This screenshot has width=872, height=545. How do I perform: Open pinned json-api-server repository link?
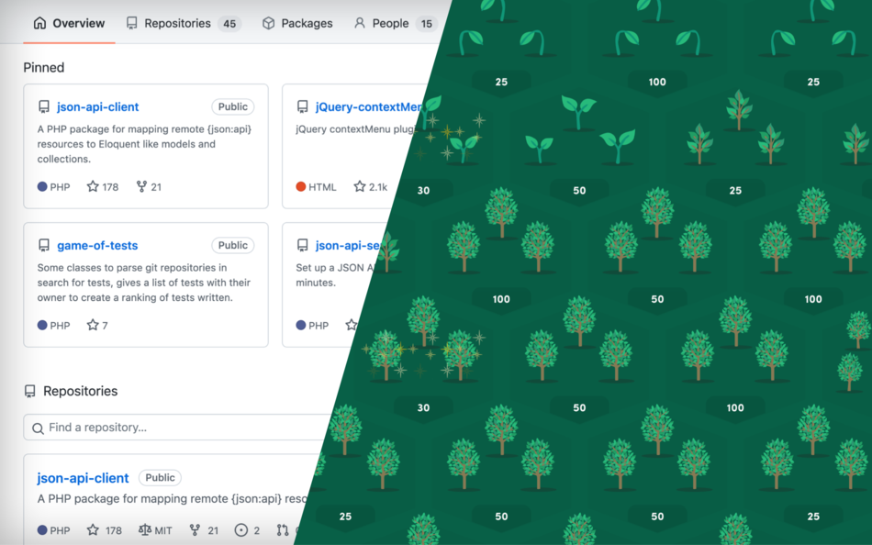coord(348,245)
